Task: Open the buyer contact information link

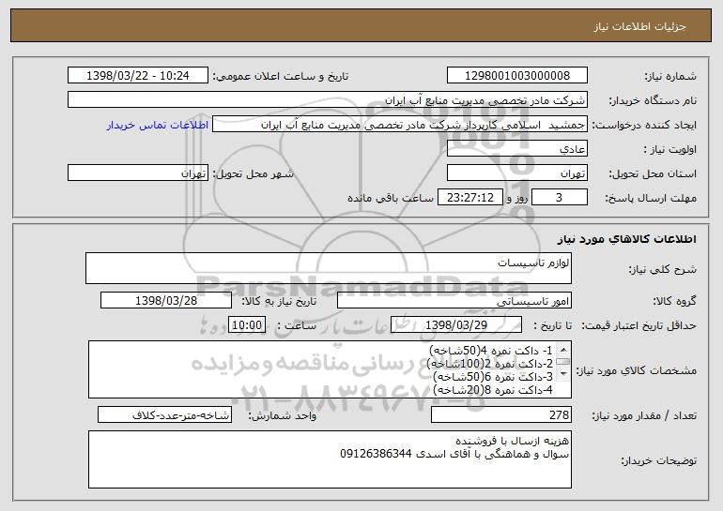Action: click(157, 126)
